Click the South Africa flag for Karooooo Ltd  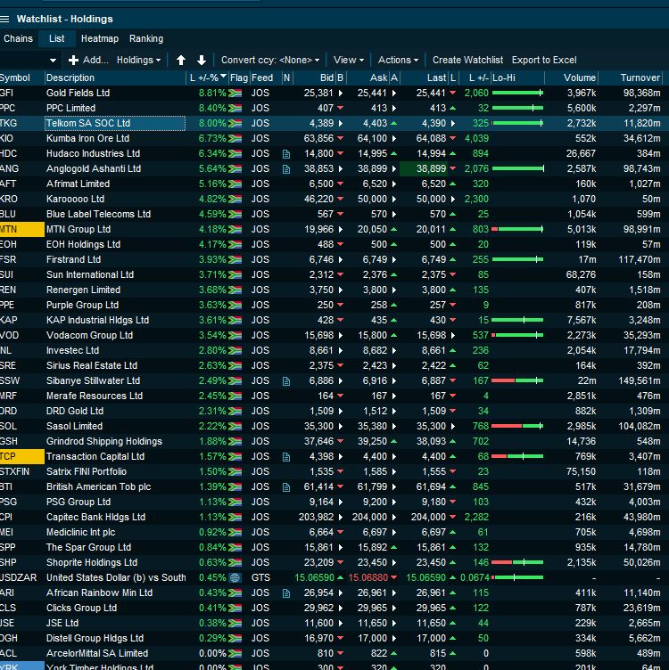tap(235, 199)
